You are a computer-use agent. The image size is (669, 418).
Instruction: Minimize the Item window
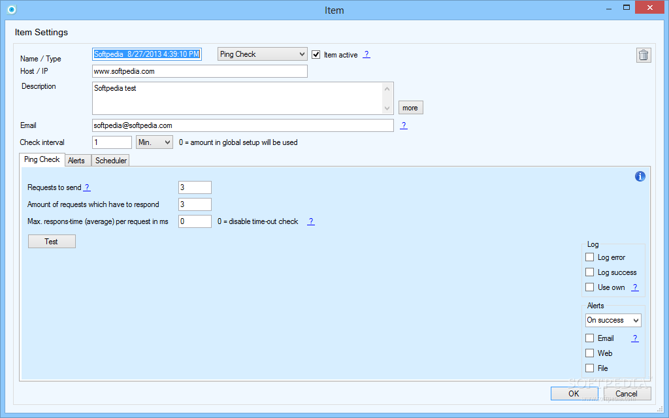coord(609,8)
